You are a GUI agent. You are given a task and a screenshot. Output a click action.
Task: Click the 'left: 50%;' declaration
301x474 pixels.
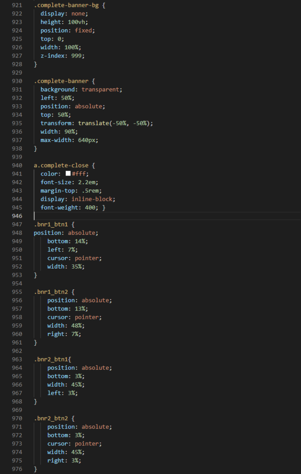(57, 98)
